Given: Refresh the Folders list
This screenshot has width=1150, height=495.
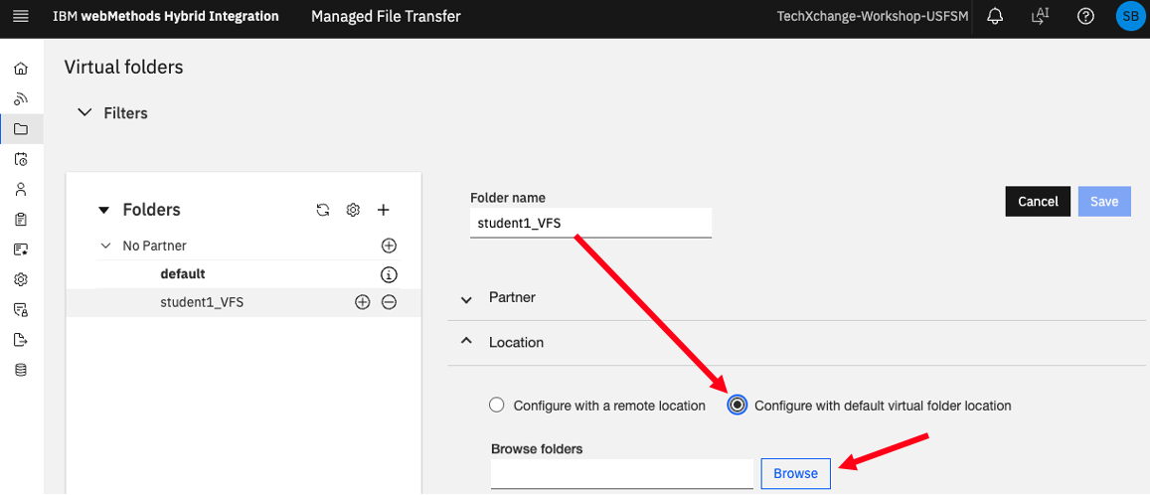Looking at the screenshot, I should click(x=323, y=210).
